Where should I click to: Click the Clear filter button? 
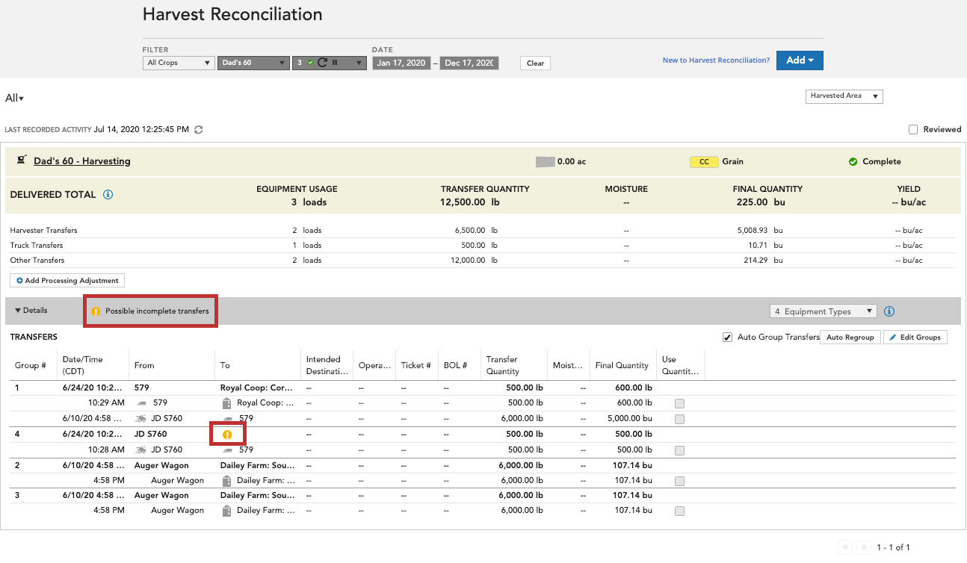[x=535, y=63]
